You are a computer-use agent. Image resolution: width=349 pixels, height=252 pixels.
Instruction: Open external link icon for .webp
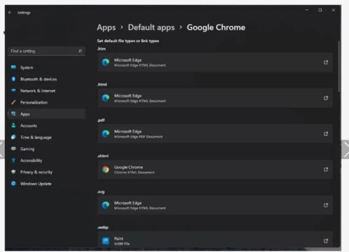click(x=326, y=240)
